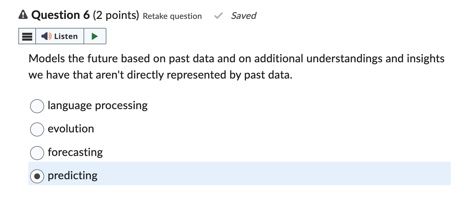The width and height of the screenshot is (464, 206).
Task: Choose the forecasting radio button
Action: tap(37, 153)
